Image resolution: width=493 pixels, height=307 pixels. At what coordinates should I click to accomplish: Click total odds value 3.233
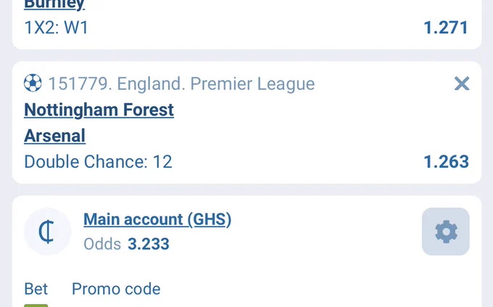point(149,244)
